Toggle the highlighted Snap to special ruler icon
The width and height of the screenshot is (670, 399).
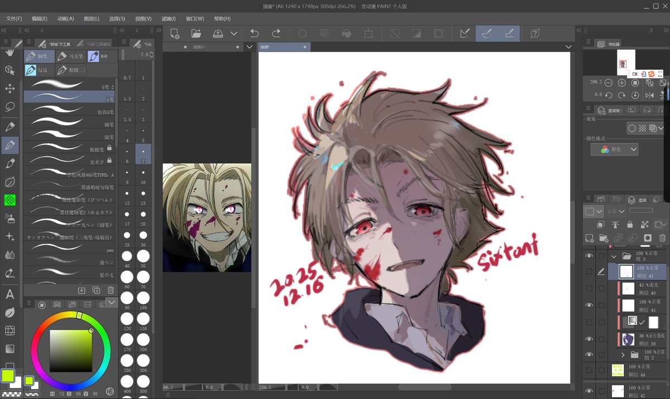pos(487,33)
